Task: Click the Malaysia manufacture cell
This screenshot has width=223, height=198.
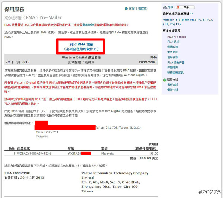Action: pyautogui.click(x=107, y=153)
